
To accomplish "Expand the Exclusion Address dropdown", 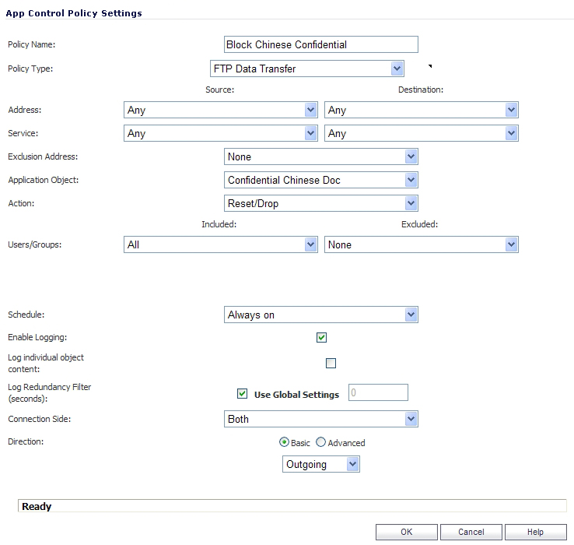I will click(321, 156).
